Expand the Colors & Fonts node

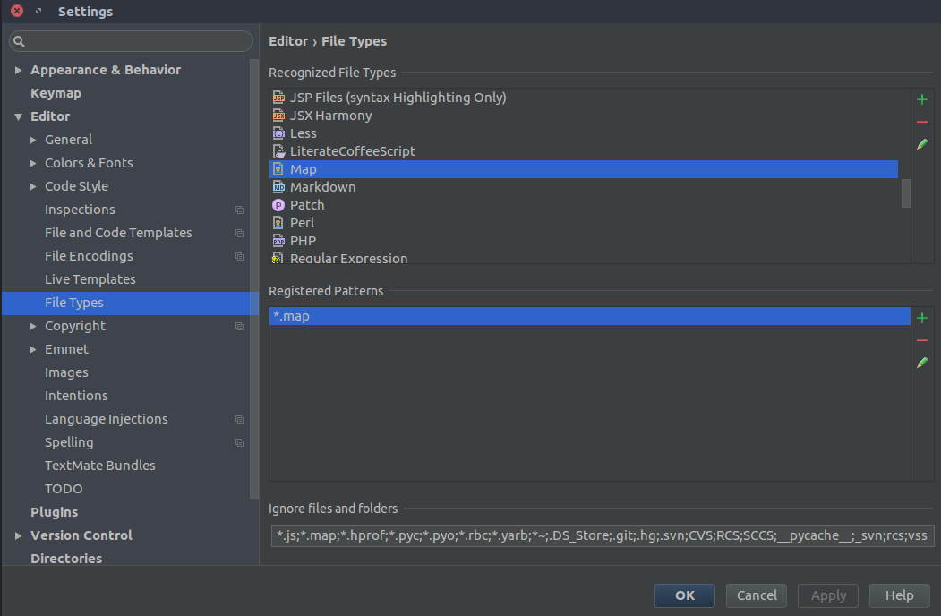tap(33, 163)
